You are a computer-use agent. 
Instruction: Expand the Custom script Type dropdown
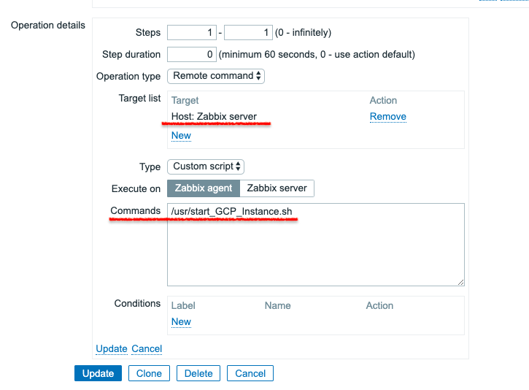(205, 167)
